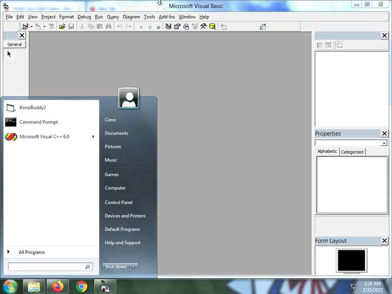392x294 pixels.
Task: Open the Diagram menu
Action: (x=131, y=17)
